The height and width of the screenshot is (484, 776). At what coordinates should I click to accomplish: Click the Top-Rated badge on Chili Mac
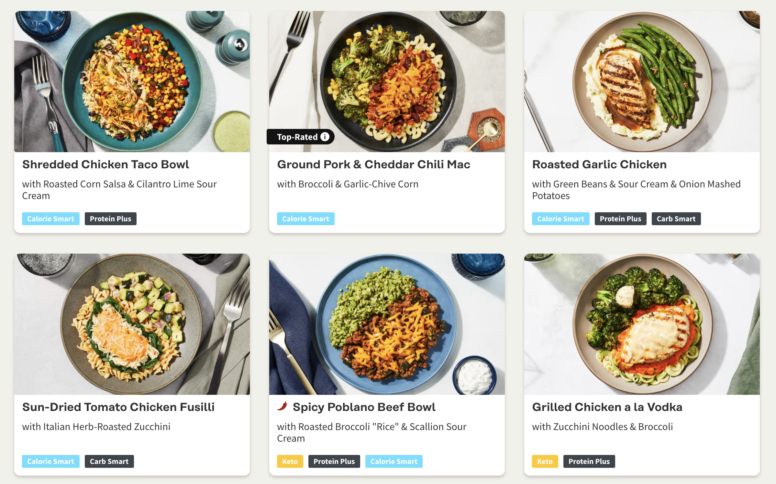[x=297, y=137]
